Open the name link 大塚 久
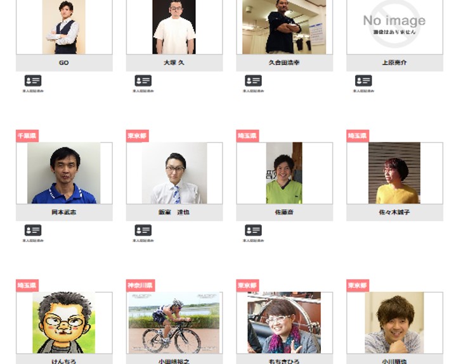 click(174, 63)
